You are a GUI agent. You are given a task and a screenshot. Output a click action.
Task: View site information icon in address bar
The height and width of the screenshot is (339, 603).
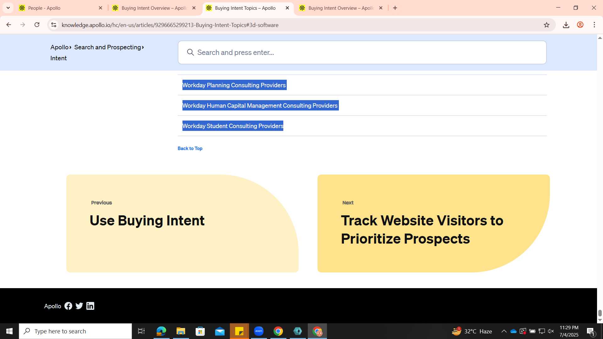tap(54, 25)
